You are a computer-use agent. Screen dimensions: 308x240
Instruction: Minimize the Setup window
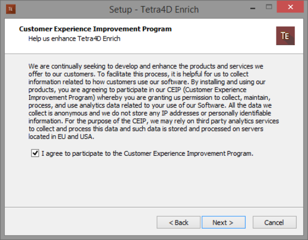pyautogui.click(x=253, y=8)
